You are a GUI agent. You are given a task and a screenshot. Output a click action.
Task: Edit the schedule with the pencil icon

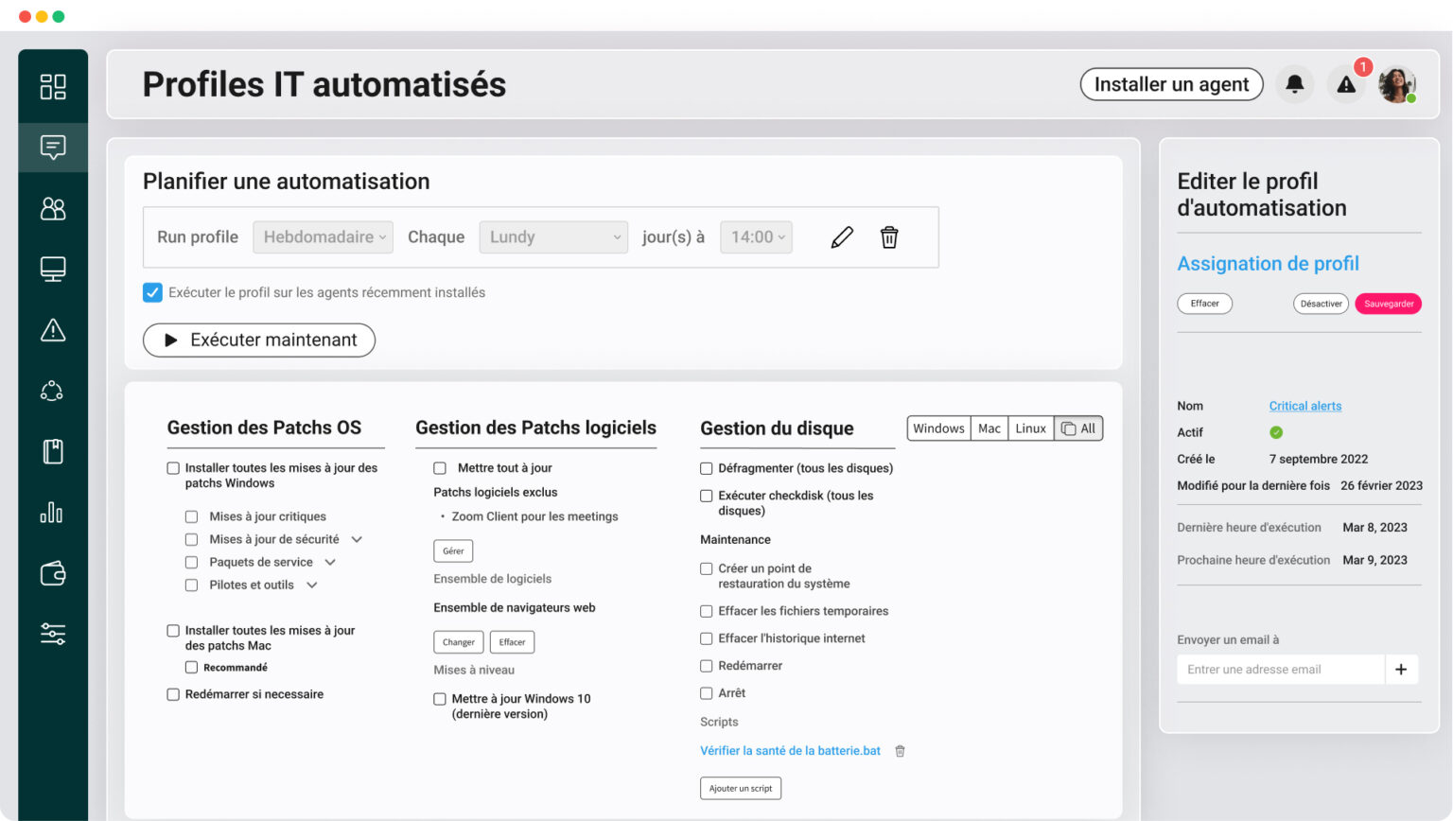(x=842, y=236)
